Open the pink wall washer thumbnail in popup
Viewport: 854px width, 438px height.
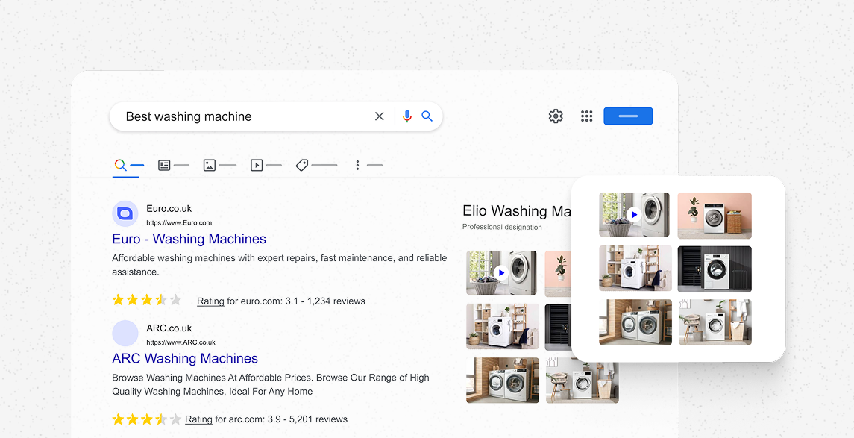point(715,215)
